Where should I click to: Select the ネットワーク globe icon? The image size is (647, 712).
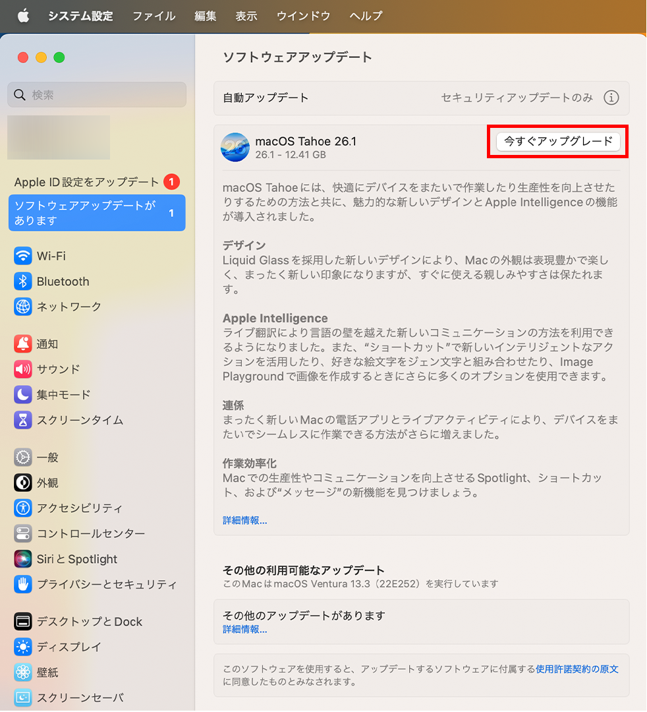(23, 307)
